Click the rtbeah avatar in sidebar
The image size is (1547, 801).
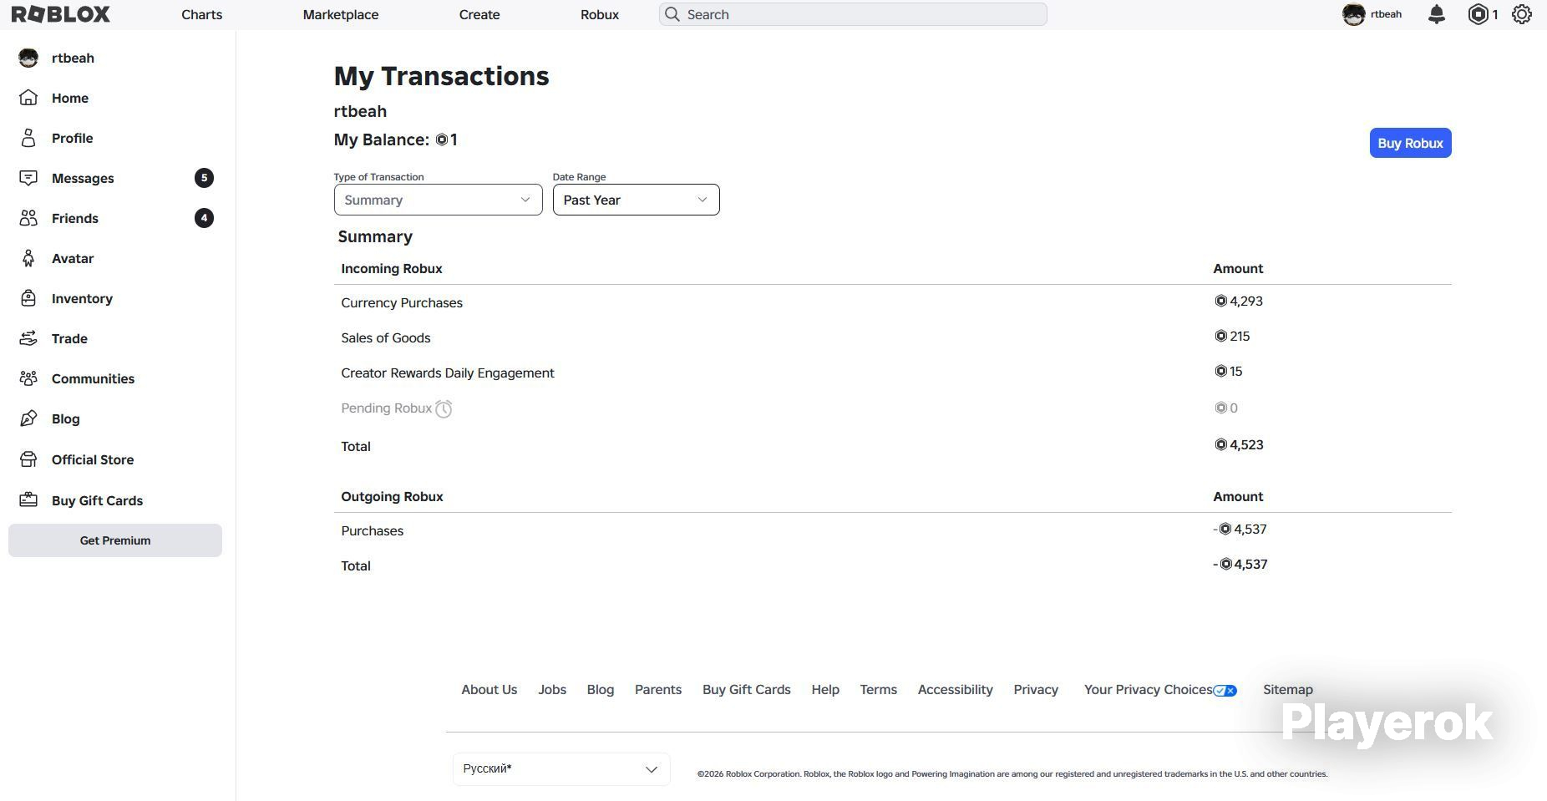click(x=28, y=58)
